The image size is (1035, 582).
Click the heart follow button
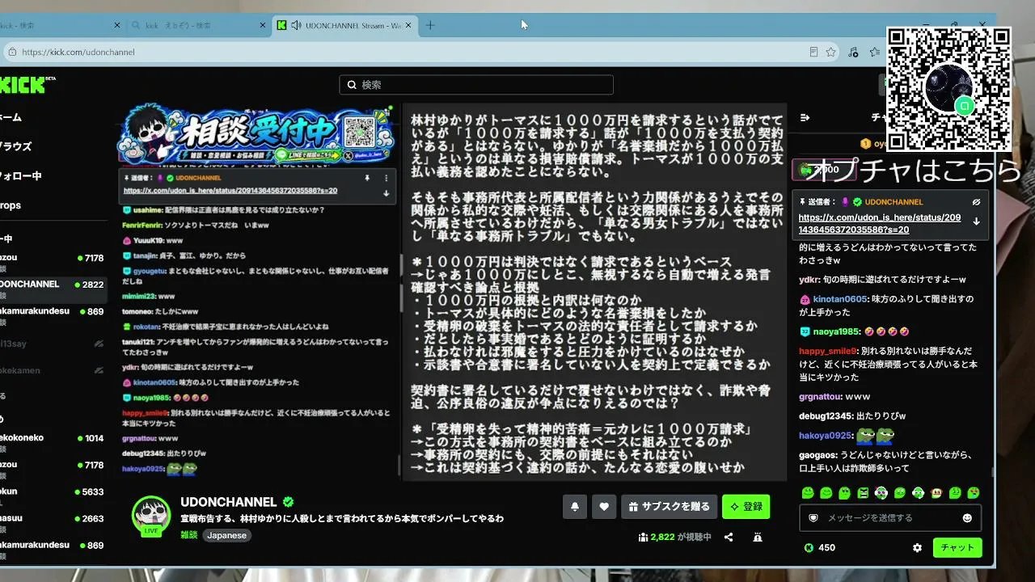604,507
